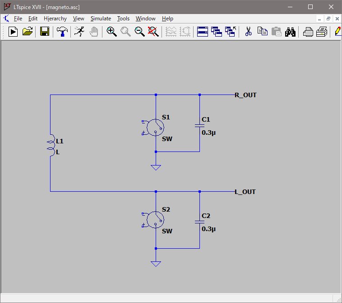Tile windows using the tile icon
342x303 pixels.
[x=203, y=32]
